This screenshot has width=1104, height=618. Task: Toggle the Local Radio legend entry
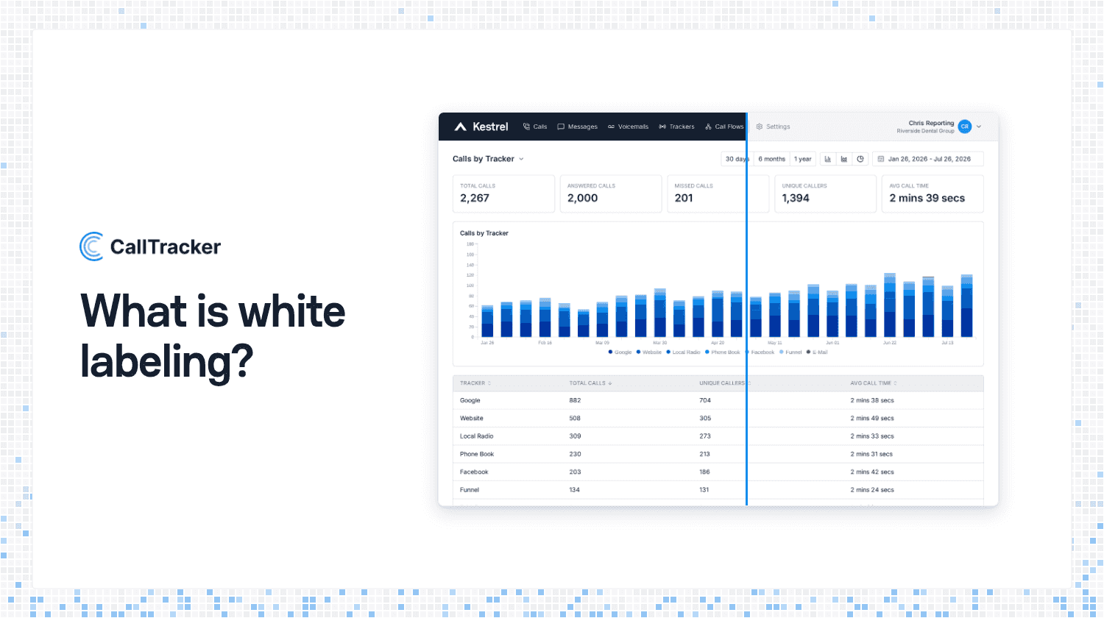[x=683, y=352]
